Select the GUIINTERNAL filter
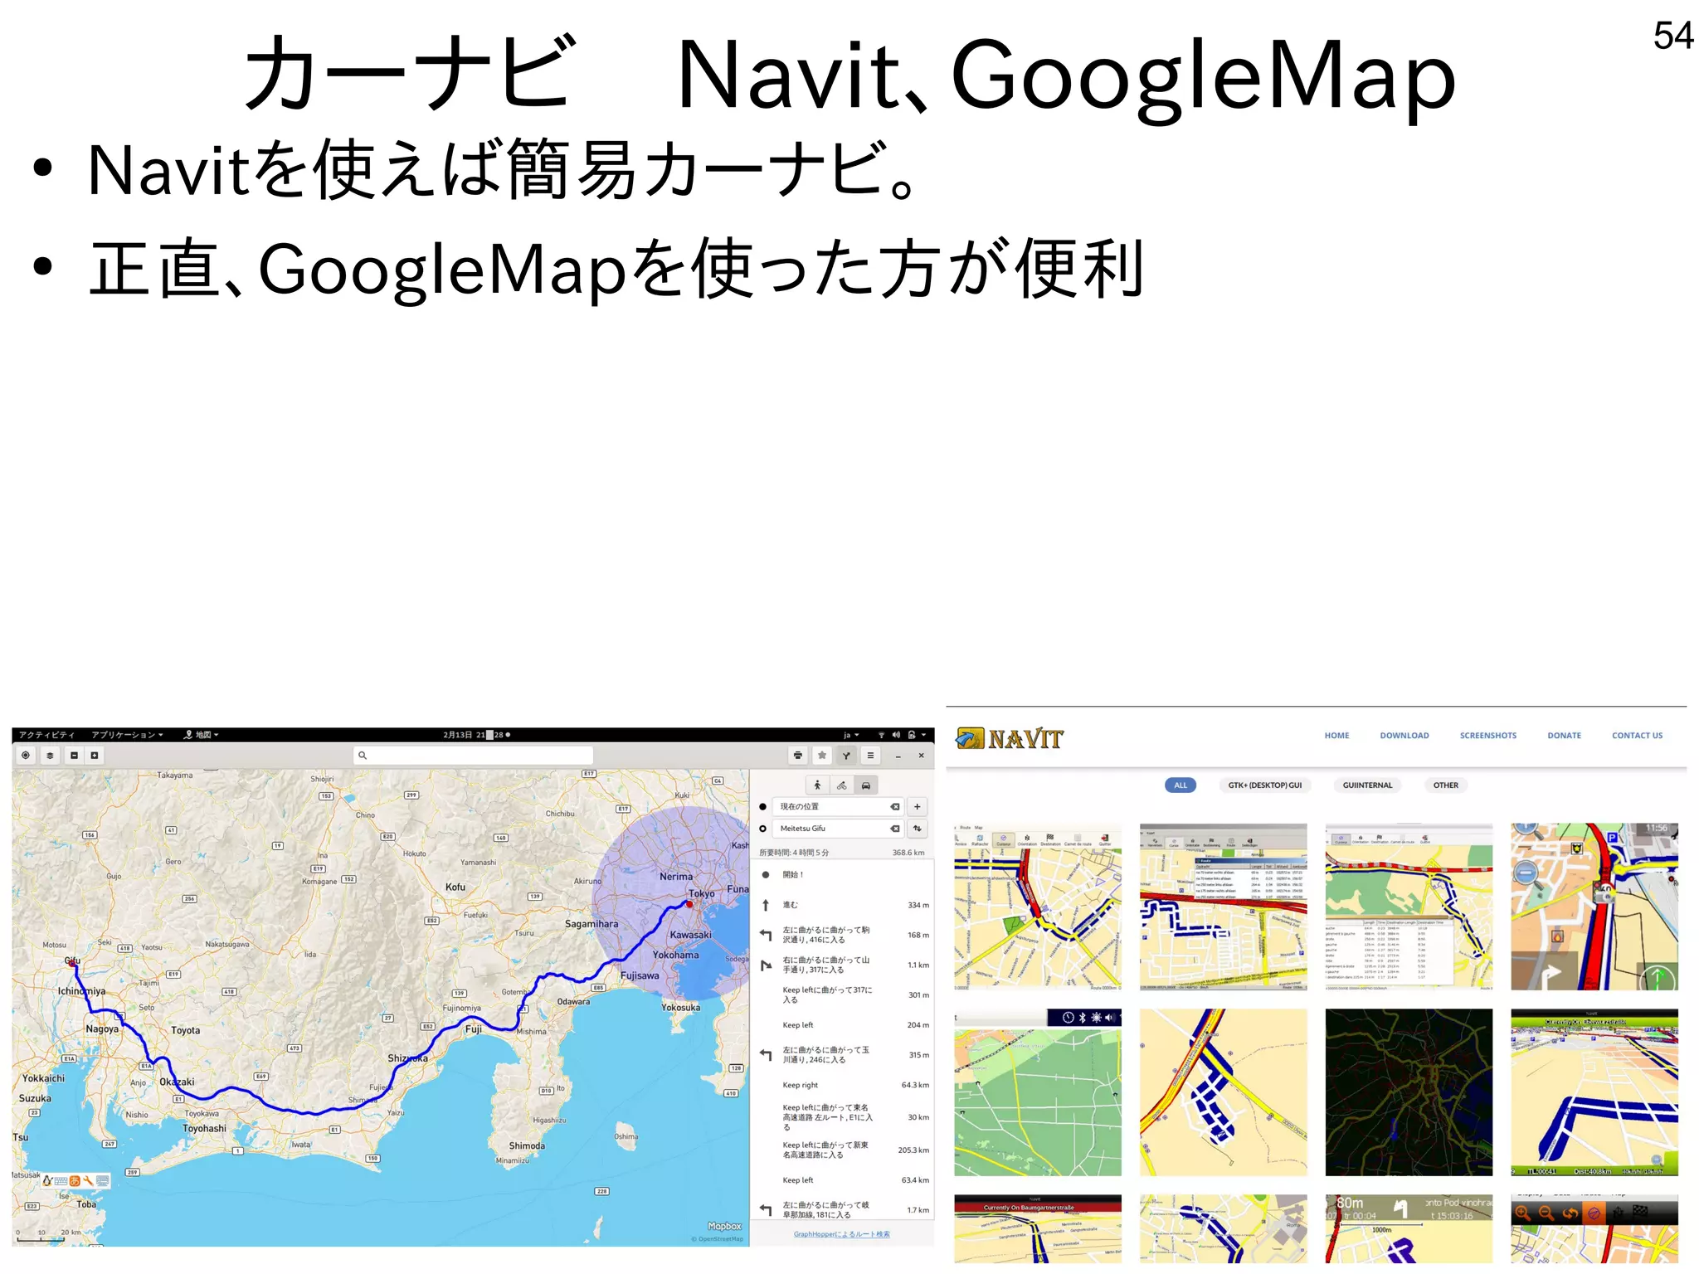 point(1367,785)
